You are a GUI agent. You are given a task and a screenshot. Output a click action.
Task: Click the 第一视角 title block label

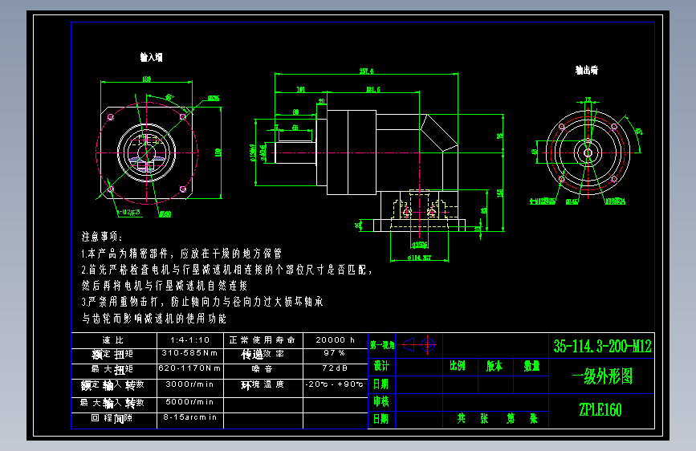(x=382, y=345)
